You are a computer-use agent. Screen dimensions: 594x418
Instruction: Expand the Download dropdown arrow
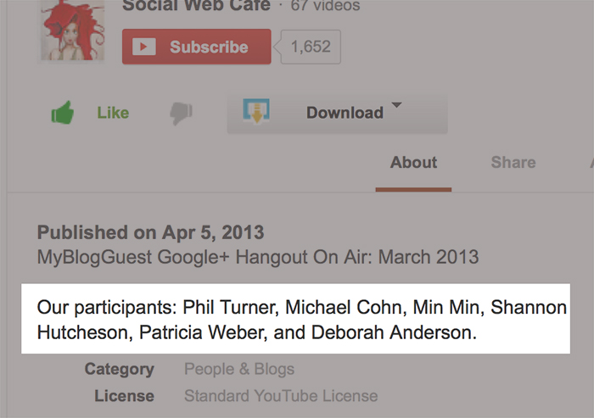(x=396, y=105)
